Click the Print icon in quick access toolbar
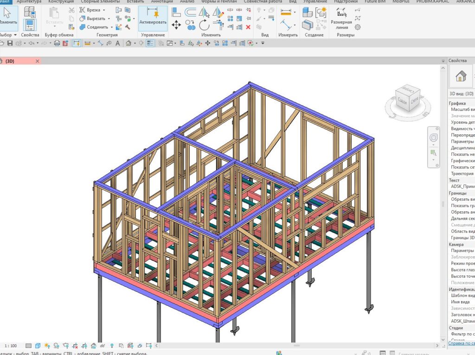The height and width of the screenshot is (355, 475). click(57, 43)
